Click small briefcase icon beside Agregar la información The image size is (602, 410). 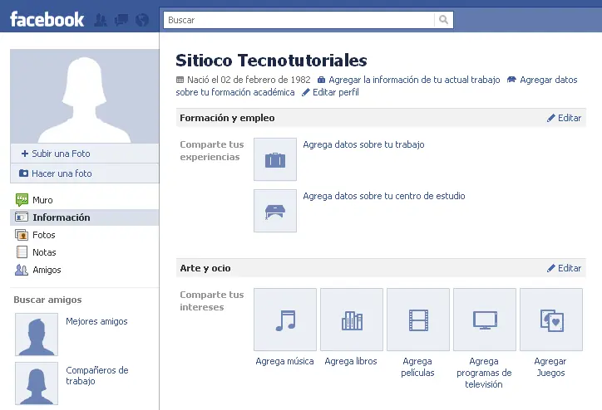pyautogui.click(x=321, y=80)
